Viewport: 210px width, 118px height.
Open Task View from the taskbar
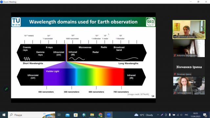tap(59, 115)
